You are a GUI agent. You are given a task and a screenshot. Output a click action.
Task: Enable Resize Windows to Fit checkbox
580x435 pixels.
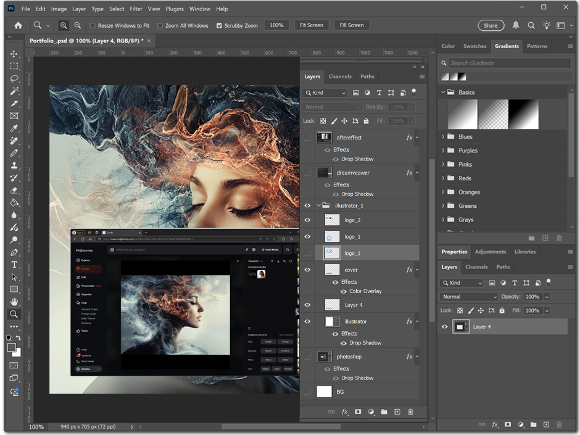click(x=93, y=26)
